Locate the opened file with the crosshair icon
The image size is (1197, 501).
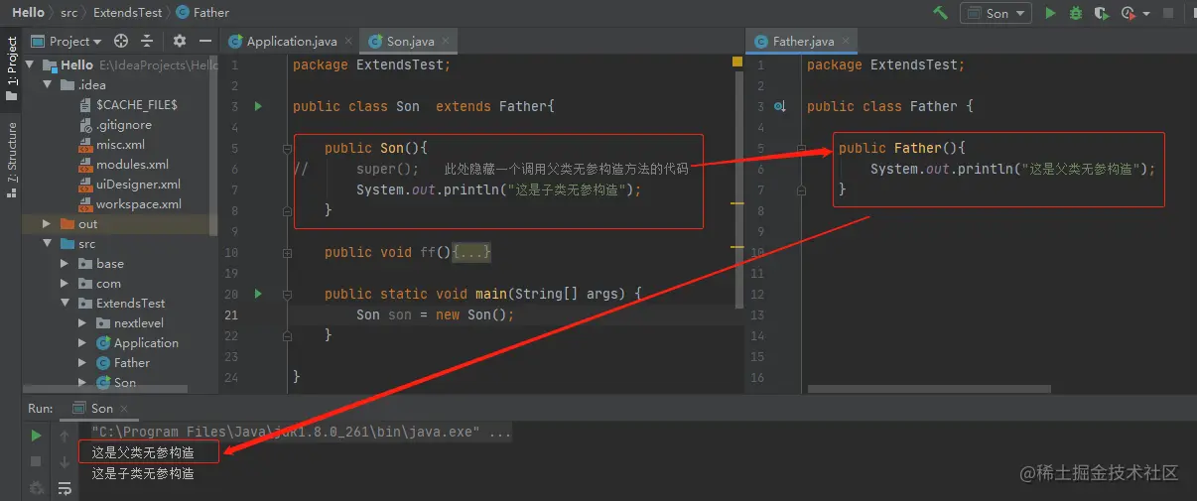[121, 41]
